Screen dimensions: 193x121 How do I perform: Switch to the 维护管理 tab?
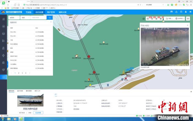(51, 12)
